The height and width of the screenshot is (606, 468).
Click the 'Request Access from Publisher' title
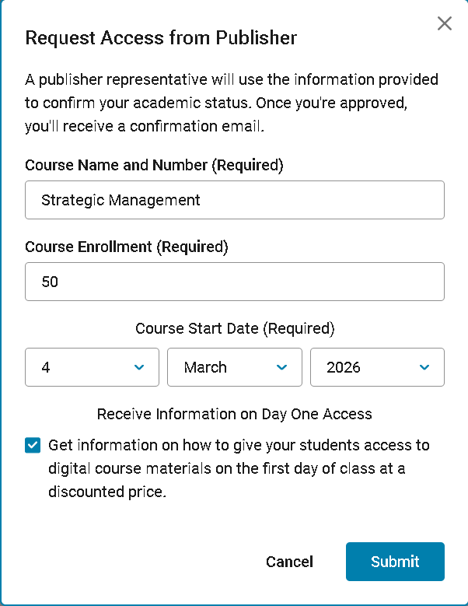click(x=161, y=37)
